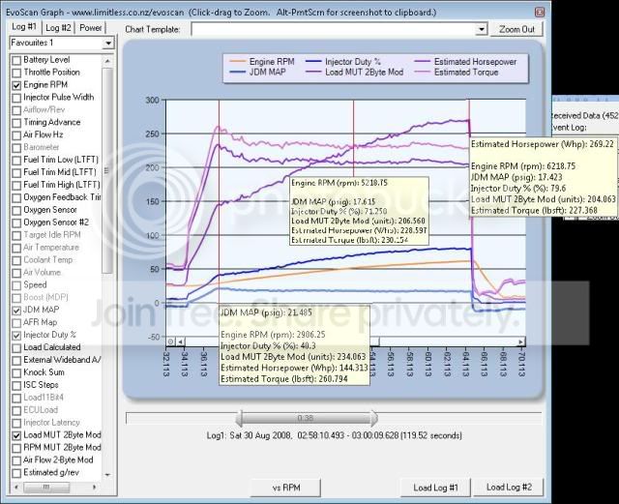This screenshot has width=619, height=504.
Task: Click the parameter list scroll-up arrow
Action: click(107, 61)
